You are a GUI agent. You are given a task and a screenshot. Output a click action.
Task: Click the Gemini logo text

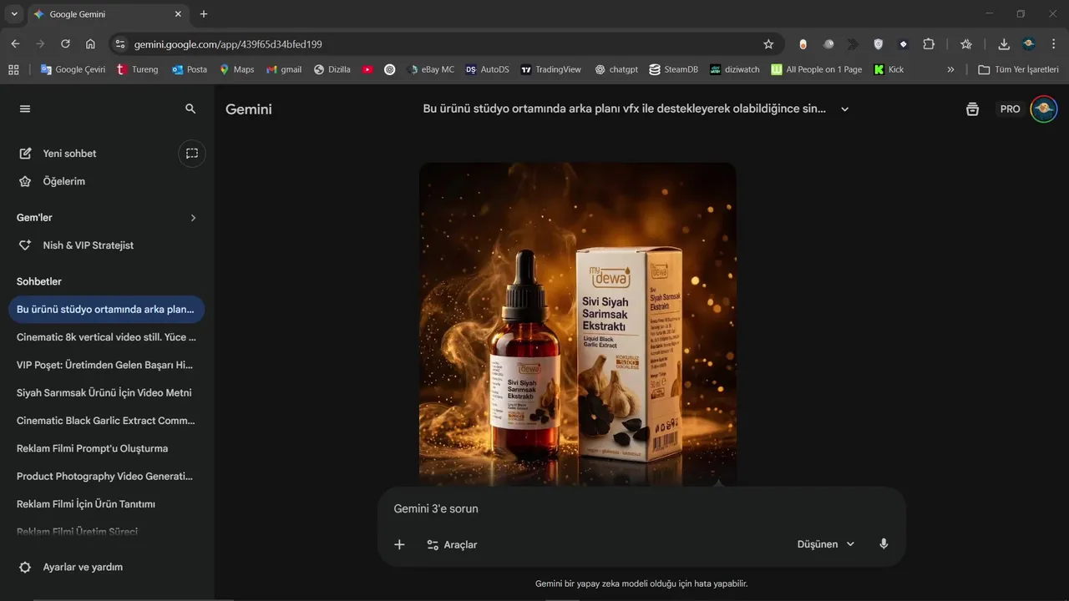coord(249,109)
